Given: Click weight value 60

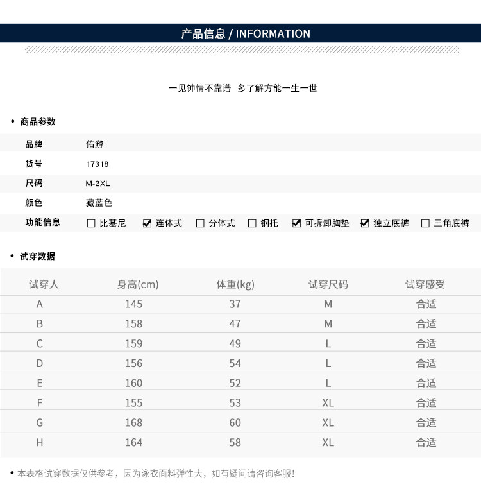Looking at the screenshot, I should pos(235,423).
